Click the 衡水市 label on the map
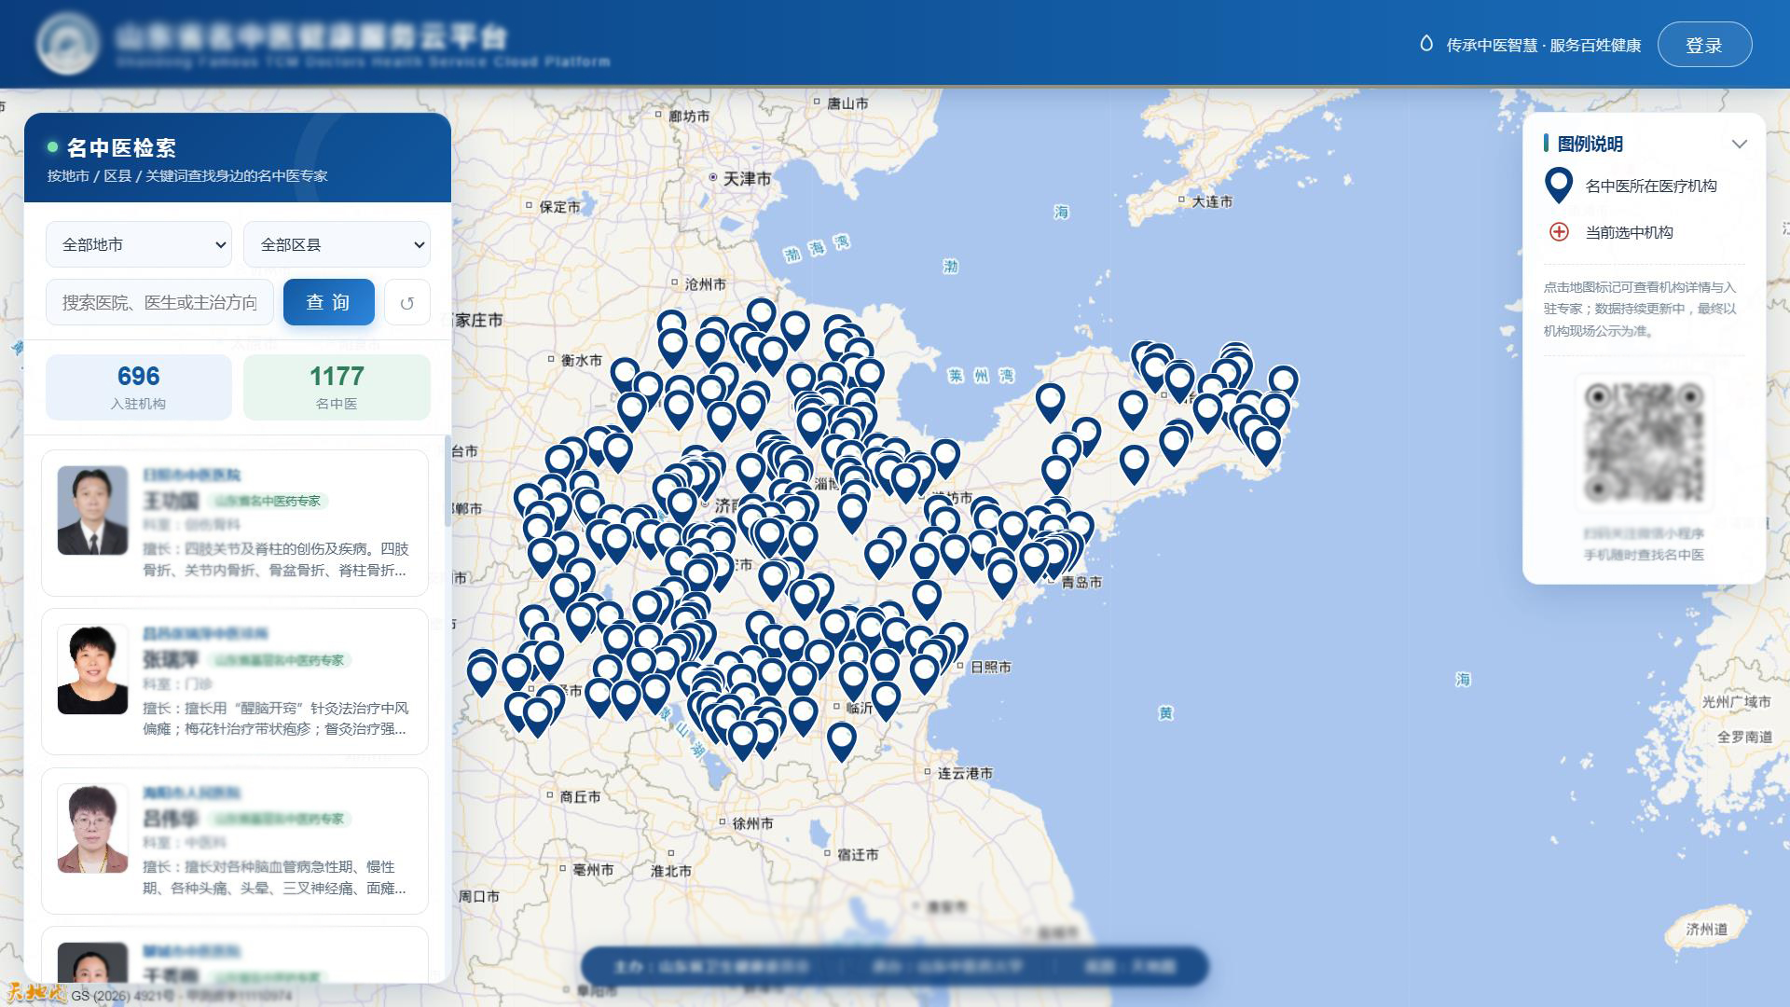The image size is (1790, 1007). [x=581, y=360]
